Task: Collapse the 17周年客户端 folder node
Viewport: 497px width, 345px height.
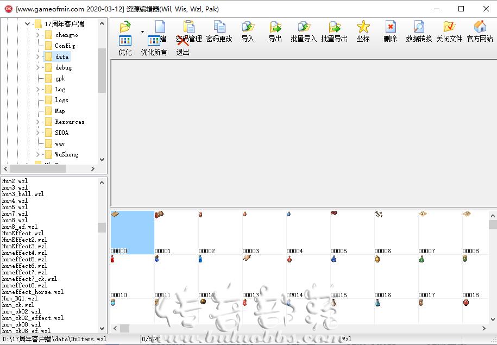Action: [27, 24]
